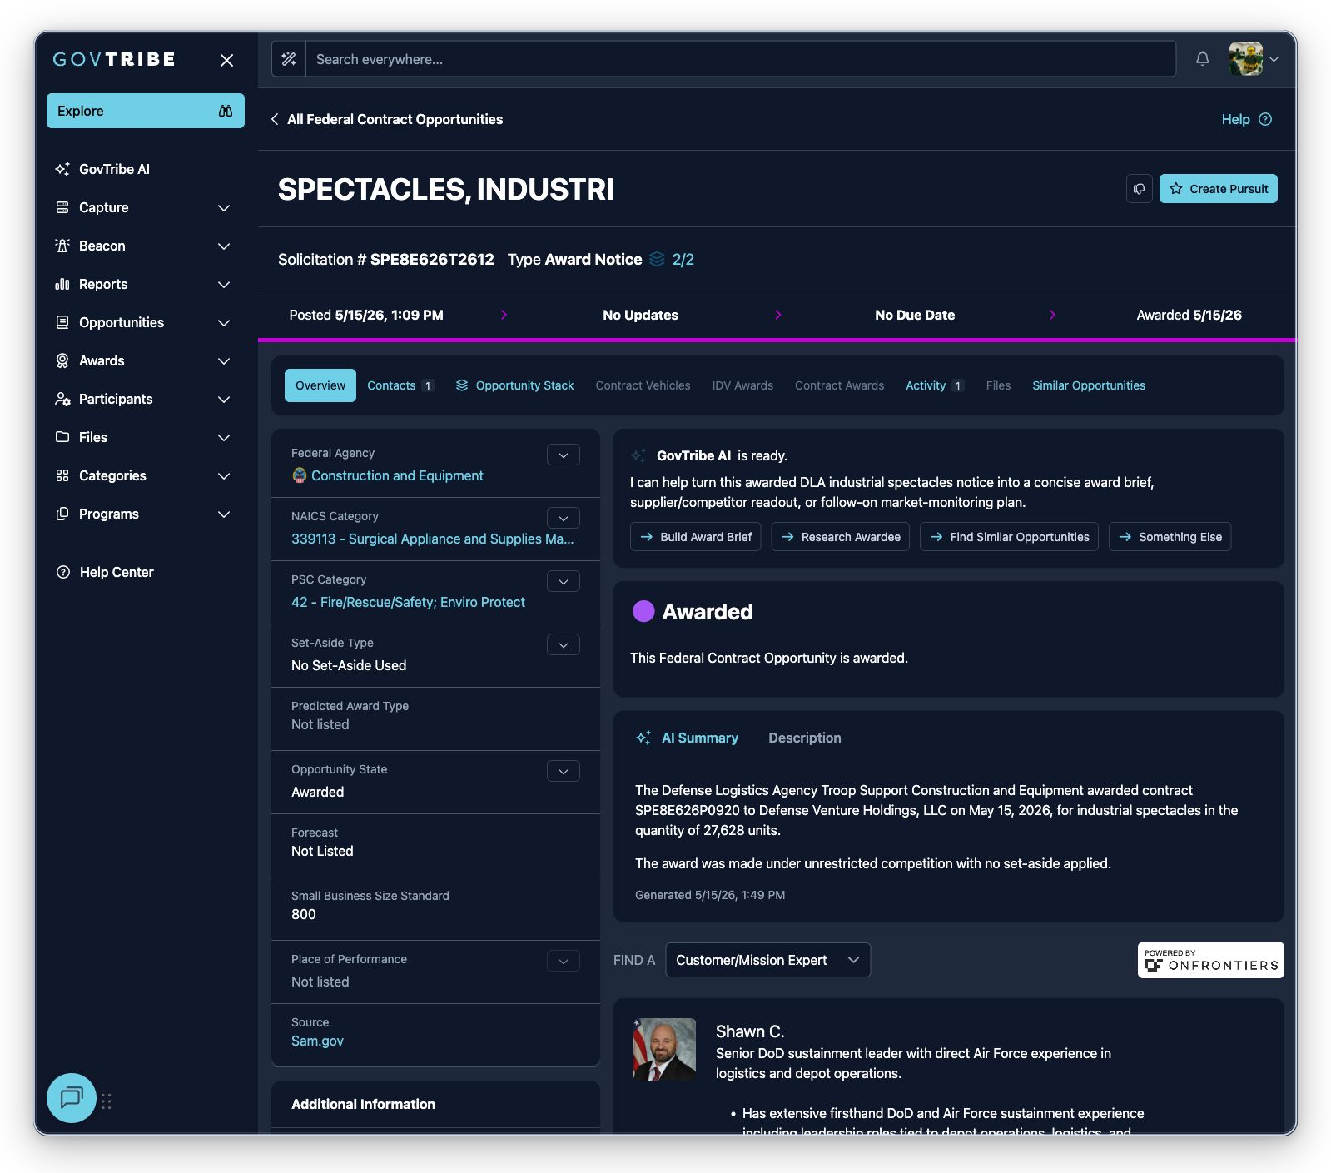Switch to the Description tab
The width and height of the screenshot is (1331, 1173).
click(x=805, y=738)
